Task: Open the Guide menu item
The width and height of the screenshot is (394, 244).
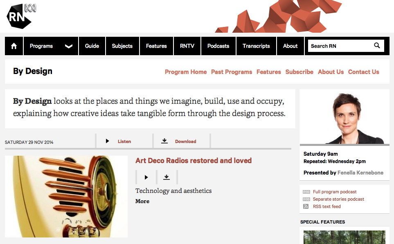Action: pyautogui.click(x=92, y=46)
